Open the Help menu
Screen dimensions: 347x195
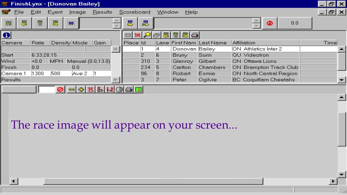(x=191, y=12)
